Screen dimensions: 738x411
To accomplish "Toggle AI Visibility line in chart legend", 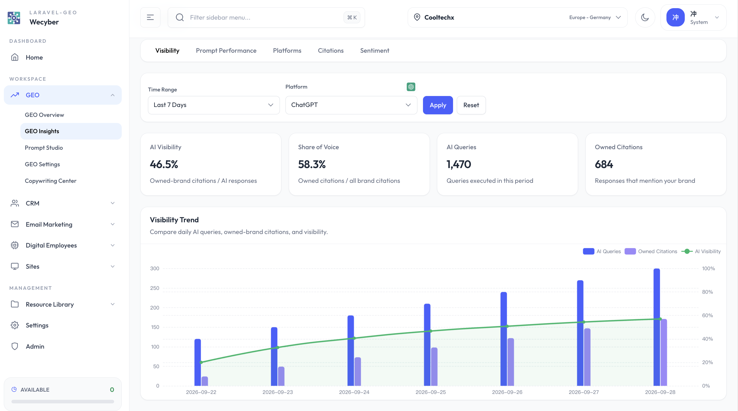I will pos(701,251).
